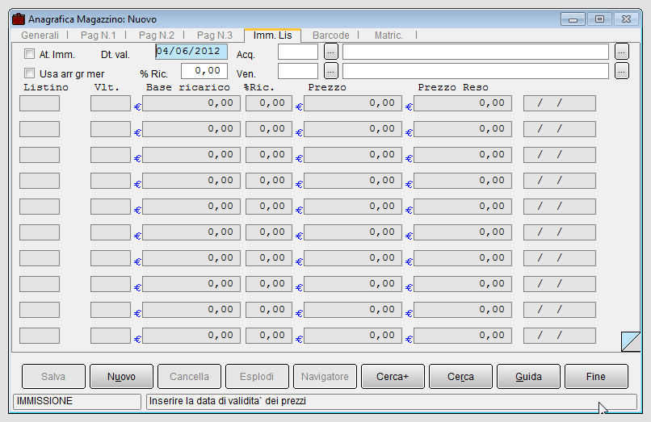Minimize the Anagrafica Magazzino window

click(573, 19)
